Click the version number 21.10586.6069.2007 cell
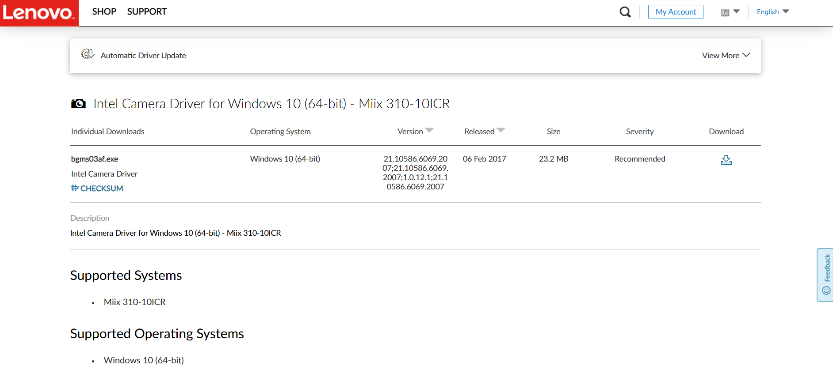This screenshot has width=833, height=381. point(415,173)
